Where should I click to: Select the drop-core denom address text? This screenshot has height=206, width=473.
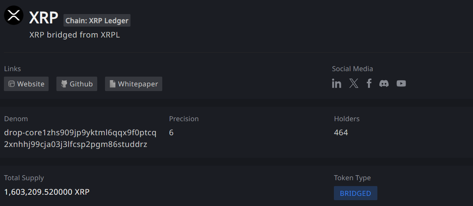[80, 138]
